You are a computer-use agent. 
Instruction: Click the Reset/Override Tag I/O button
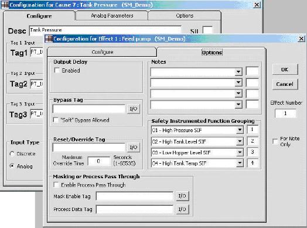(134, 147)
